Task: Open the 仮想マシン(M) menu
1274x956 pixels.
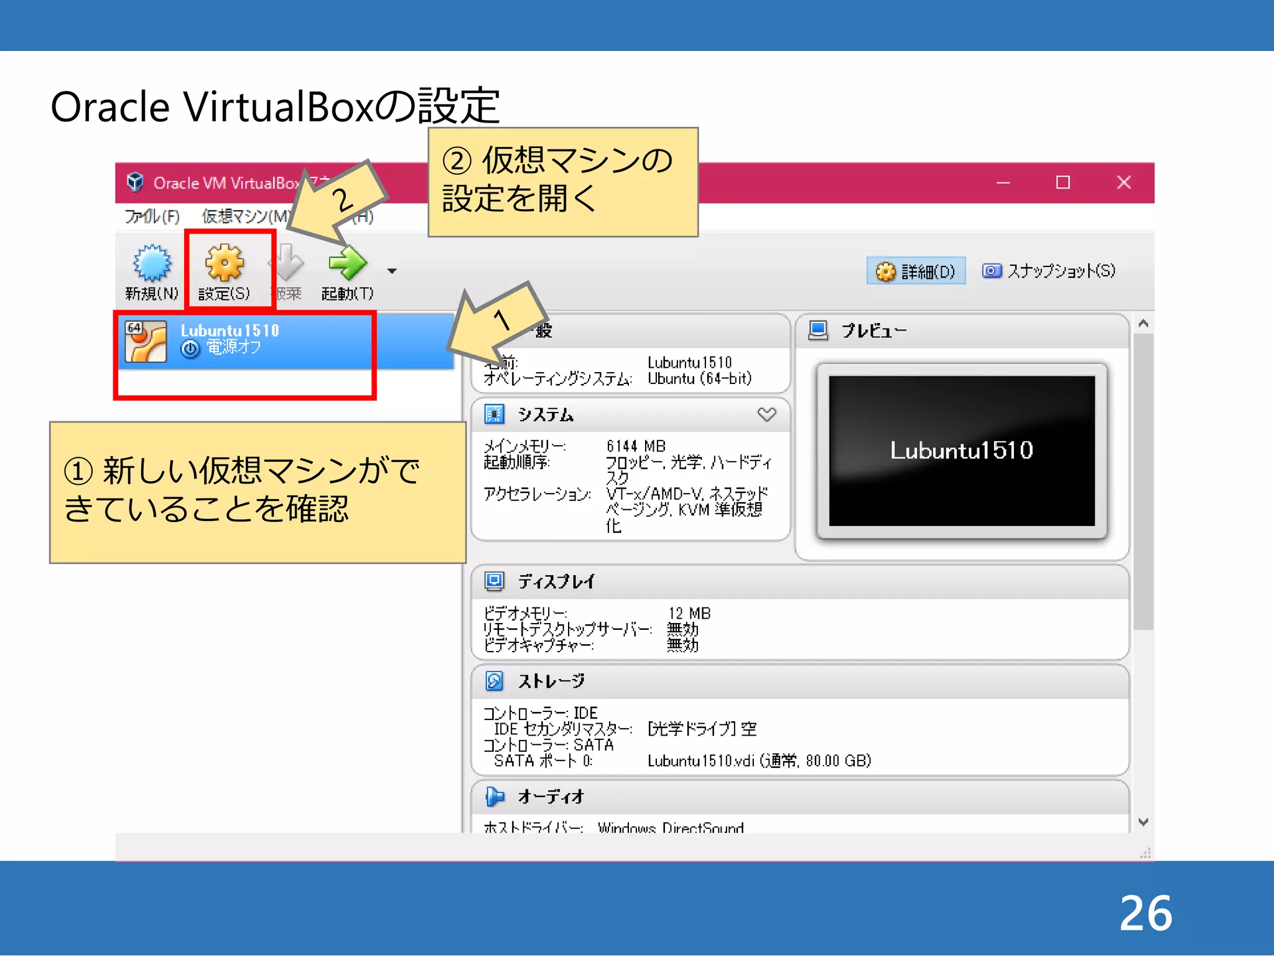Action: click(246, 217)
